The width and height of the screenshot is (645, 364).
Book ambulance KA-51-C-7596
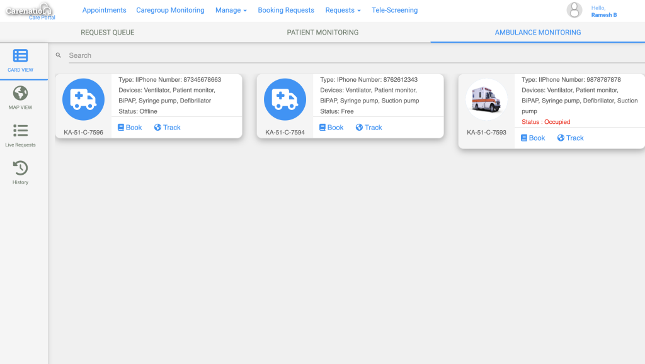pos(130,128)
